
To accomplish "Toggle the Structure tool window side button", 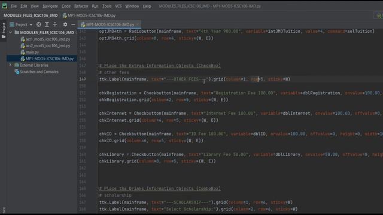I will pyautogui.click(x=4, y=210).
